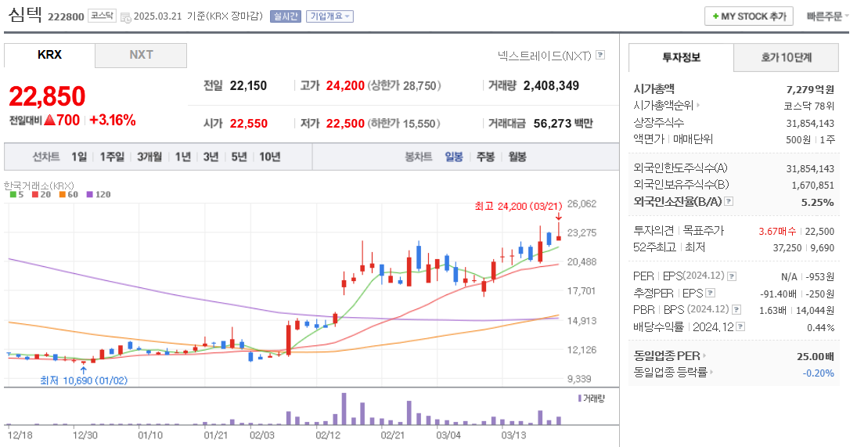Click the 거래량 value 2,408,349
Image resolution: width=857 pixels, height=447 pixels.
(551, 86)
